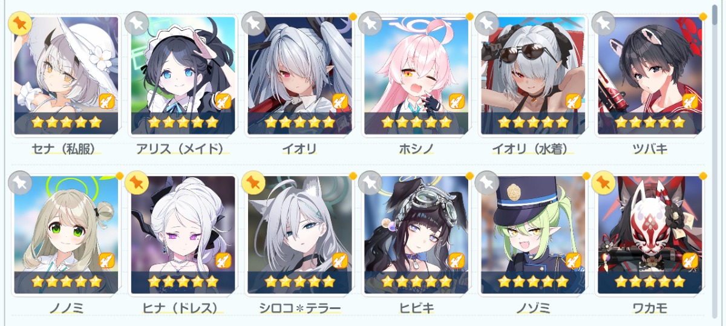The height and width of the screenshot is (326, 726).
Task: Toggle pin icon on ワカモ card
Action: tap(604, 183)
